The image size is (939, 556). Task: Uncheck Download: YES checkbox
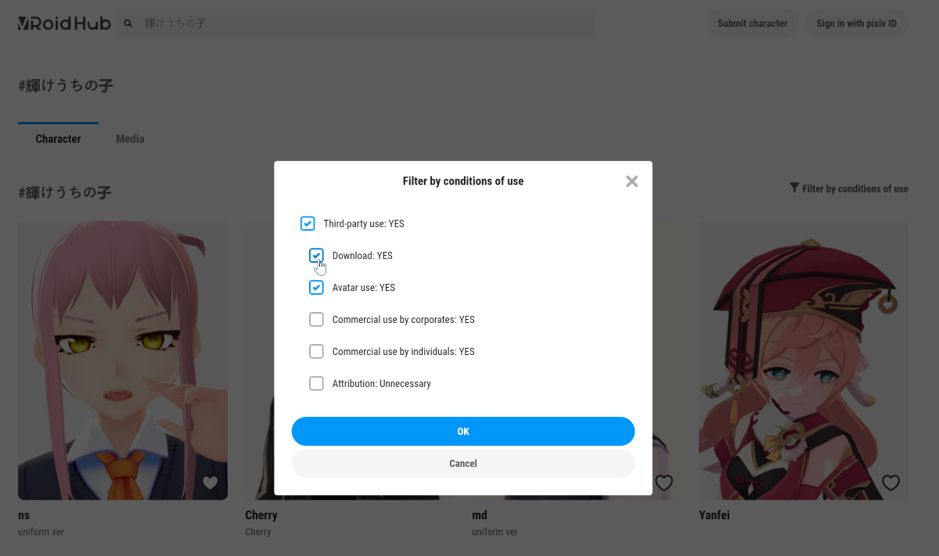pos(316,256)
